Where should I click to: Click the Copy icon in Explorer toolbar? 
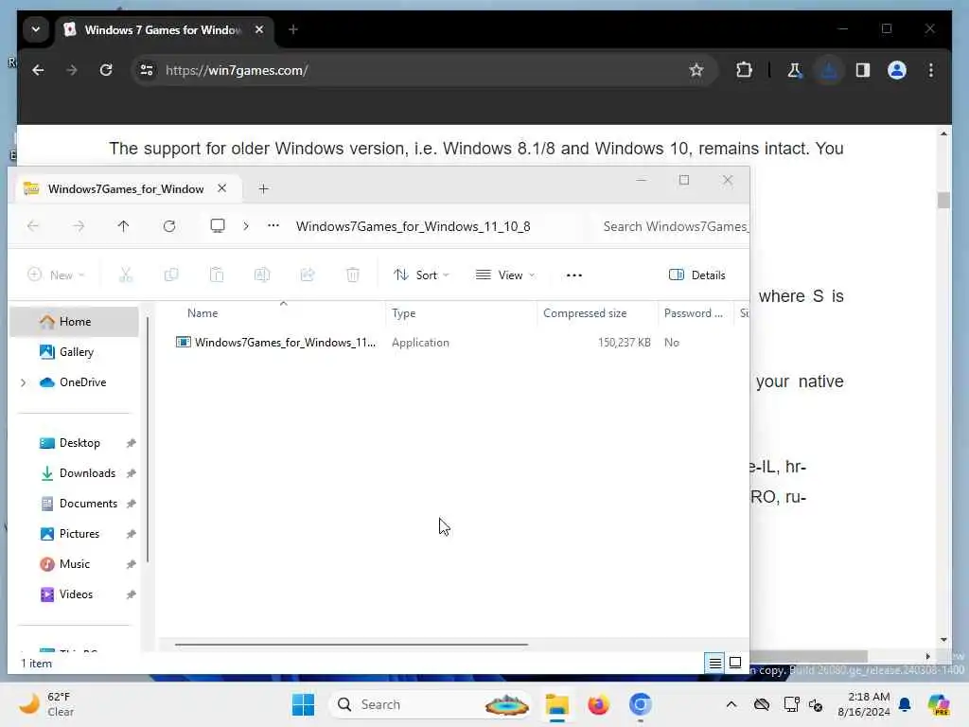171,275
